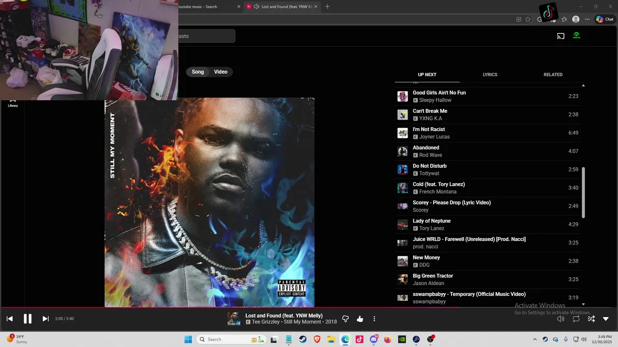
Task: Open Tee Grizzley artist link in player bar
Action: 265,322
